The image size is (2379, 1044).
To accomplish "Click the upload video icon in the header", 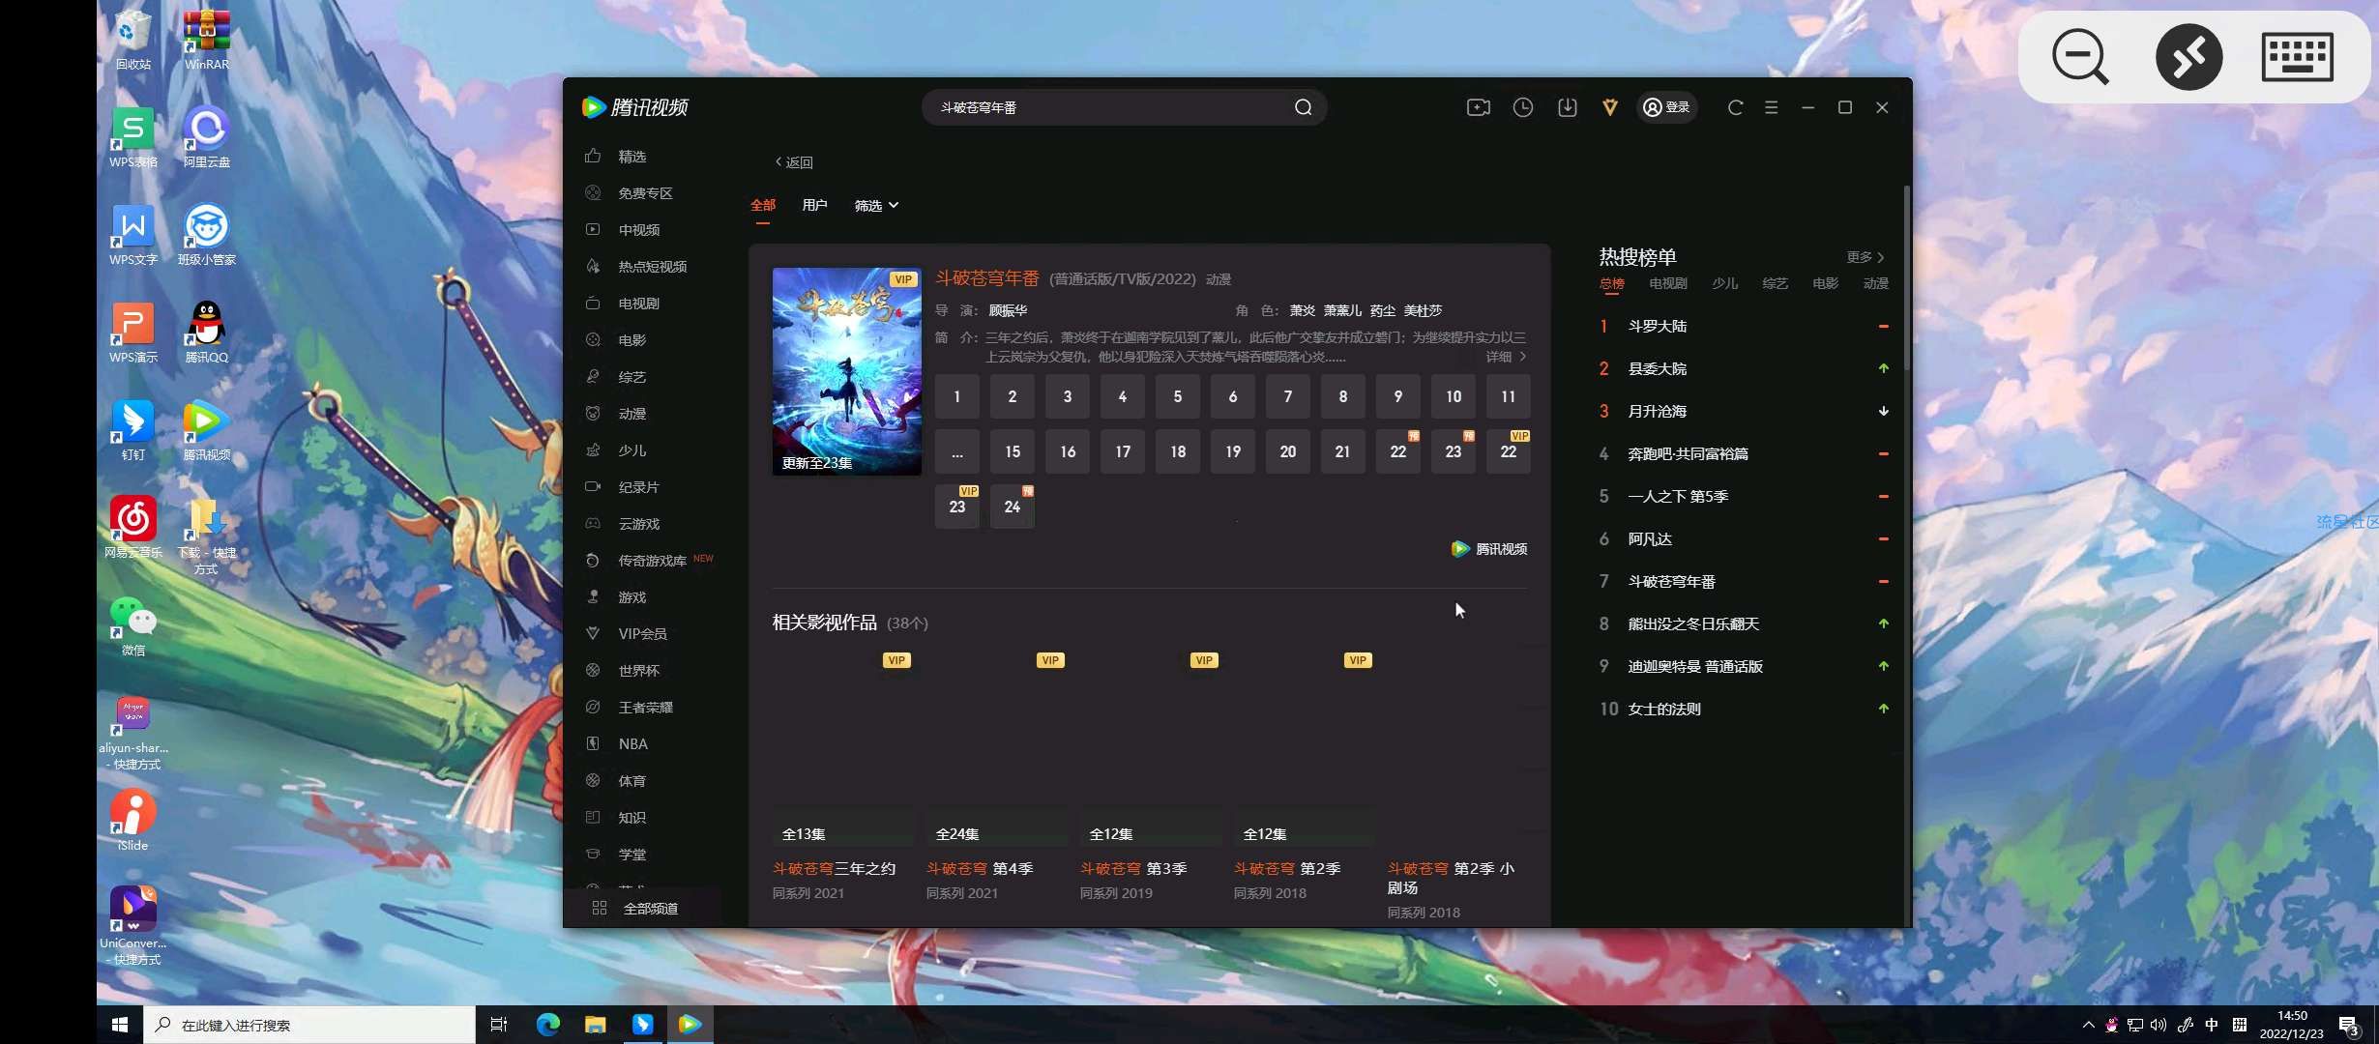I will point(1479,107).
